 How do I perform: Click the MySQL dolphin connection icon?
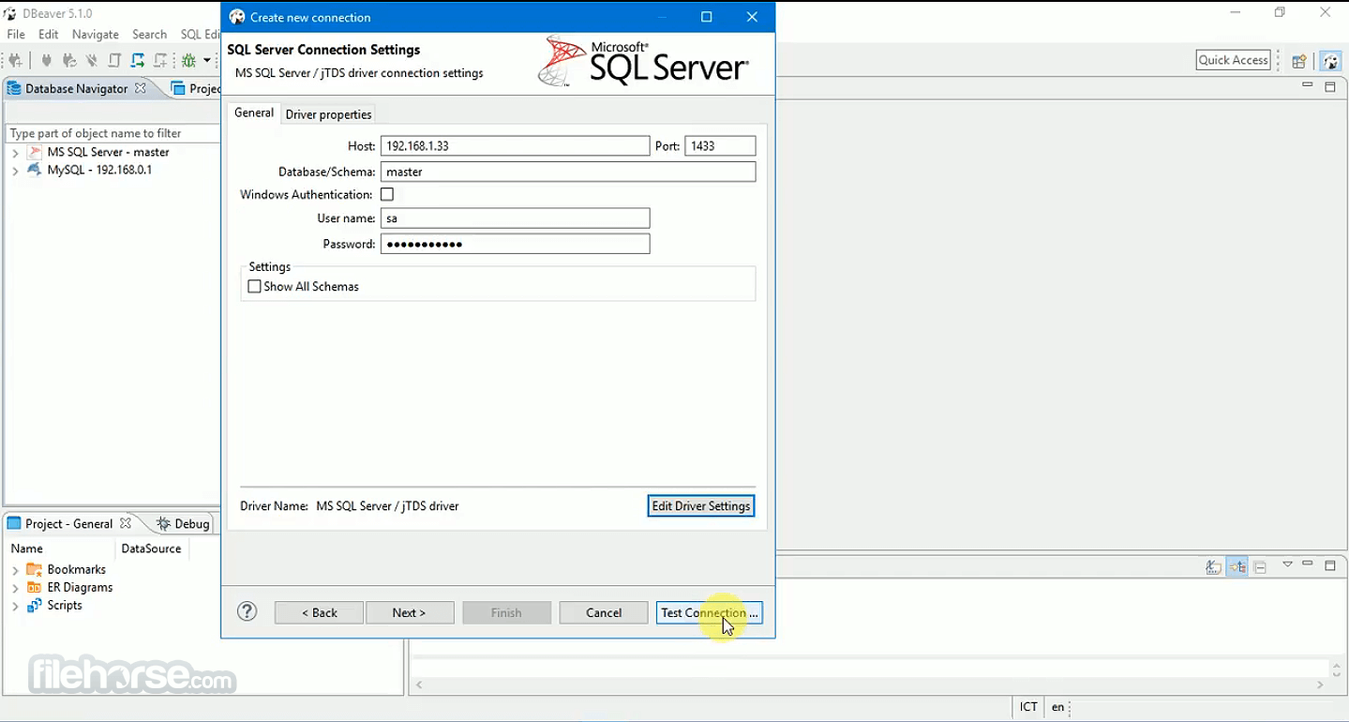35,170
